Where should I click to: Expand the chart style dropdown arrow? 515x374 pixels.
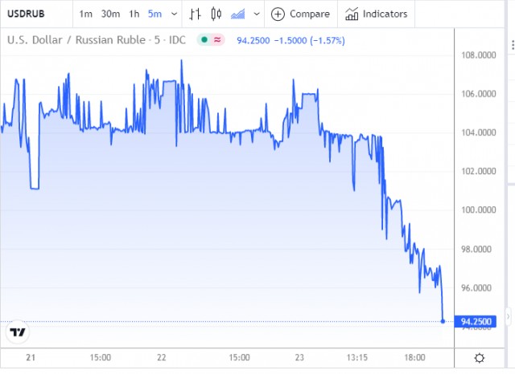(257, 14)
